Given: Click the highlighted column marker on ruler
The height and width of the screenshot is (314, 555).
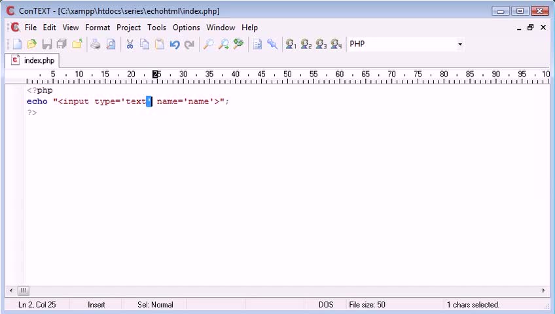Looking at the screenshot, I should 155,74.
